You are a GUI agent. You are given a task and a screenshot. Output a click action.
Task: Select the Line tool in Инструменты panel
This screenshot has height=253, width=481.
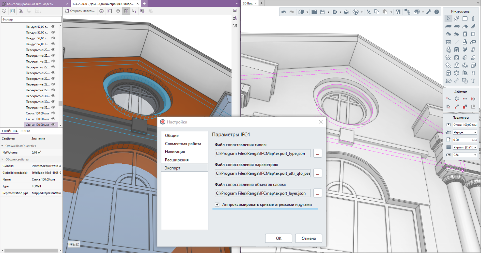tap(457, 42)
